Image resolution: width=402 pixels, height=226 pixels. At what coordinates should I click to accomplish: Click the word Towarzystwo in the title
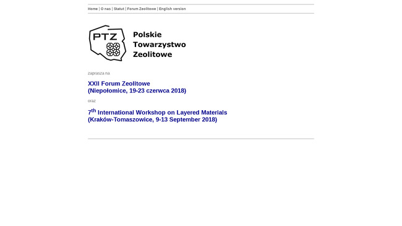(160, 45)
